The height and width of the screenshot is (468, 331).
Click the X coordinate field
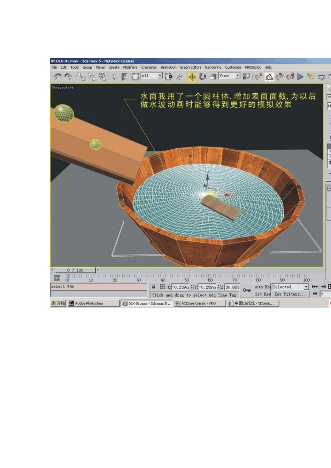(x=180, y=287)
